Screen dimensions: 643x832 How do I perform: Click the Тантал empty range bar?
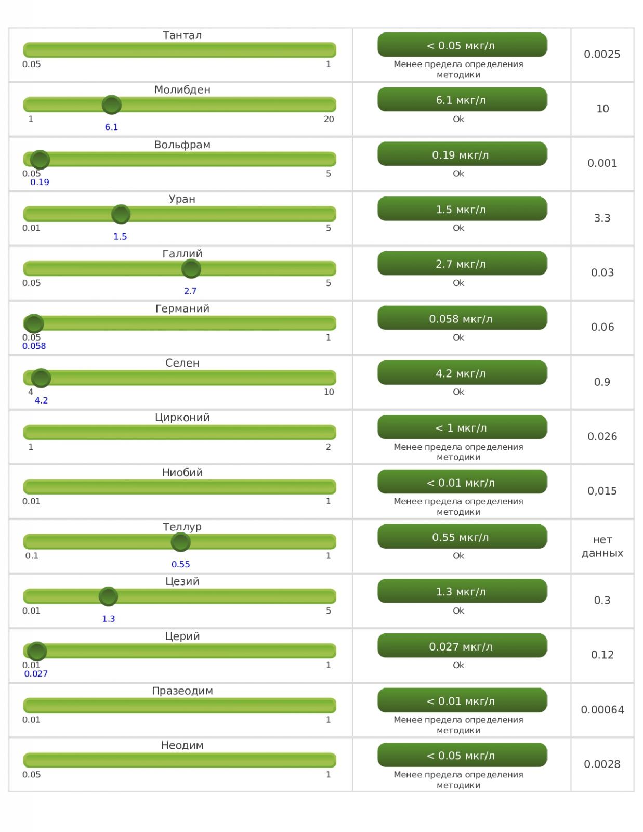(x=179, y=50)
